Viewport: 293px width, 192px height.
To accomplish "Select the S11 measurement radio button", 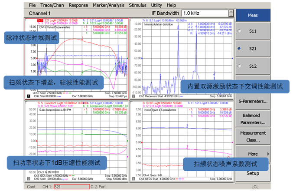I will 239,31.
